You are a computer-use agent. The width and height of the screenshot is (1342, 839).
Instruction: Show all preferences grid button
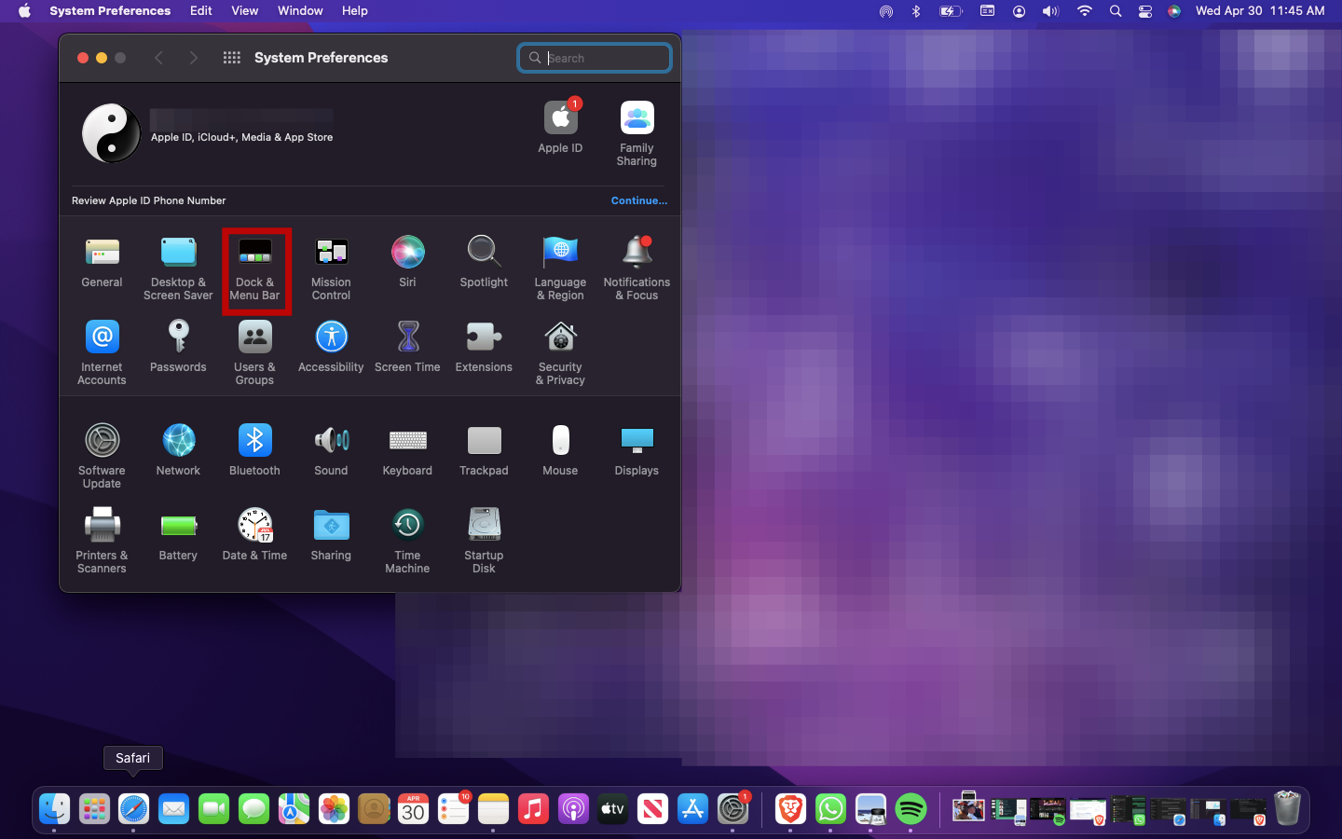[x=232, y=58]
